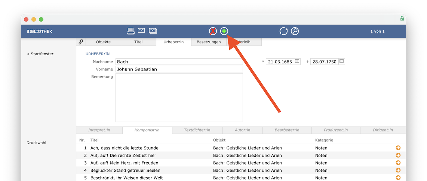The height and width of the screenshot is (181, 427).
Task: Select title Auf, auf! Die rechte Zeit ist hier
Action: [123, 156]
